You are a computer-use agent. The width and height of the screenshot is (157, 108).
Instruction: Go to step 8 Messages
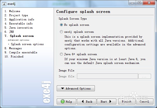pyautogui.click(x=13, y=48)
